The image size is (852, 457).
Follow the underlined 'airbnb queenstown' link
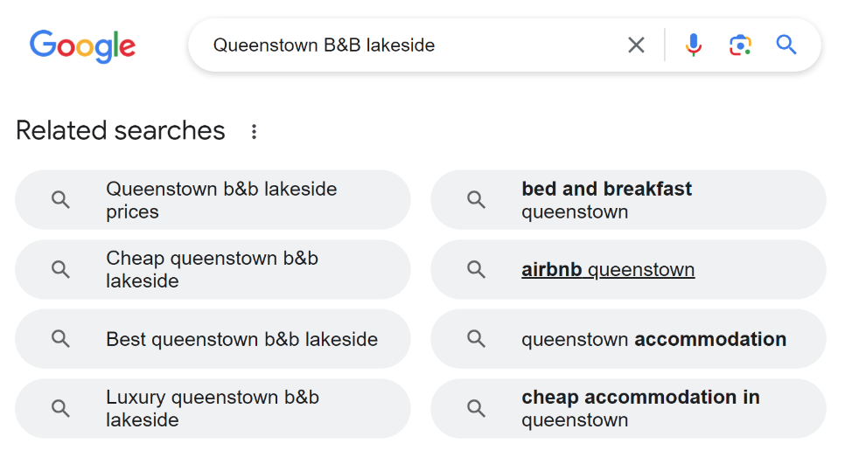[607, 269]
